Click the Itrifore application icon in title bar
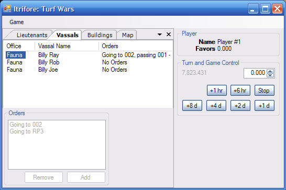The image size is (286, 190). click(7, 8)
